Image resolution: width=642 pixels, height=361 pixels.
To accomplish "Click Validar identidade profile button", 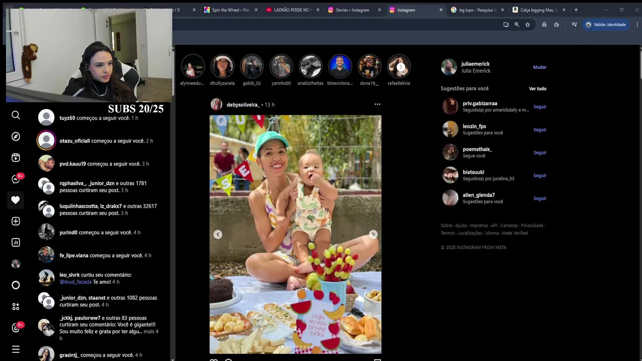I will point(605,25).
